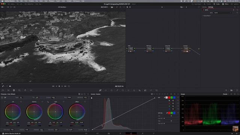This screenshot has width=240, height=135.
Task: Open Project Settings gear icon
Action: (x=237, y=133)
